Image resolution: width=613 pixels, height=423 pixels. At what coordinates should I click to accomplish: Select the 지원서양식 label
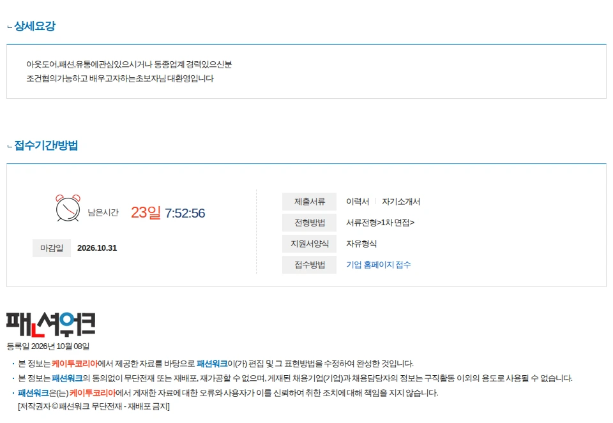coord(309,244)
